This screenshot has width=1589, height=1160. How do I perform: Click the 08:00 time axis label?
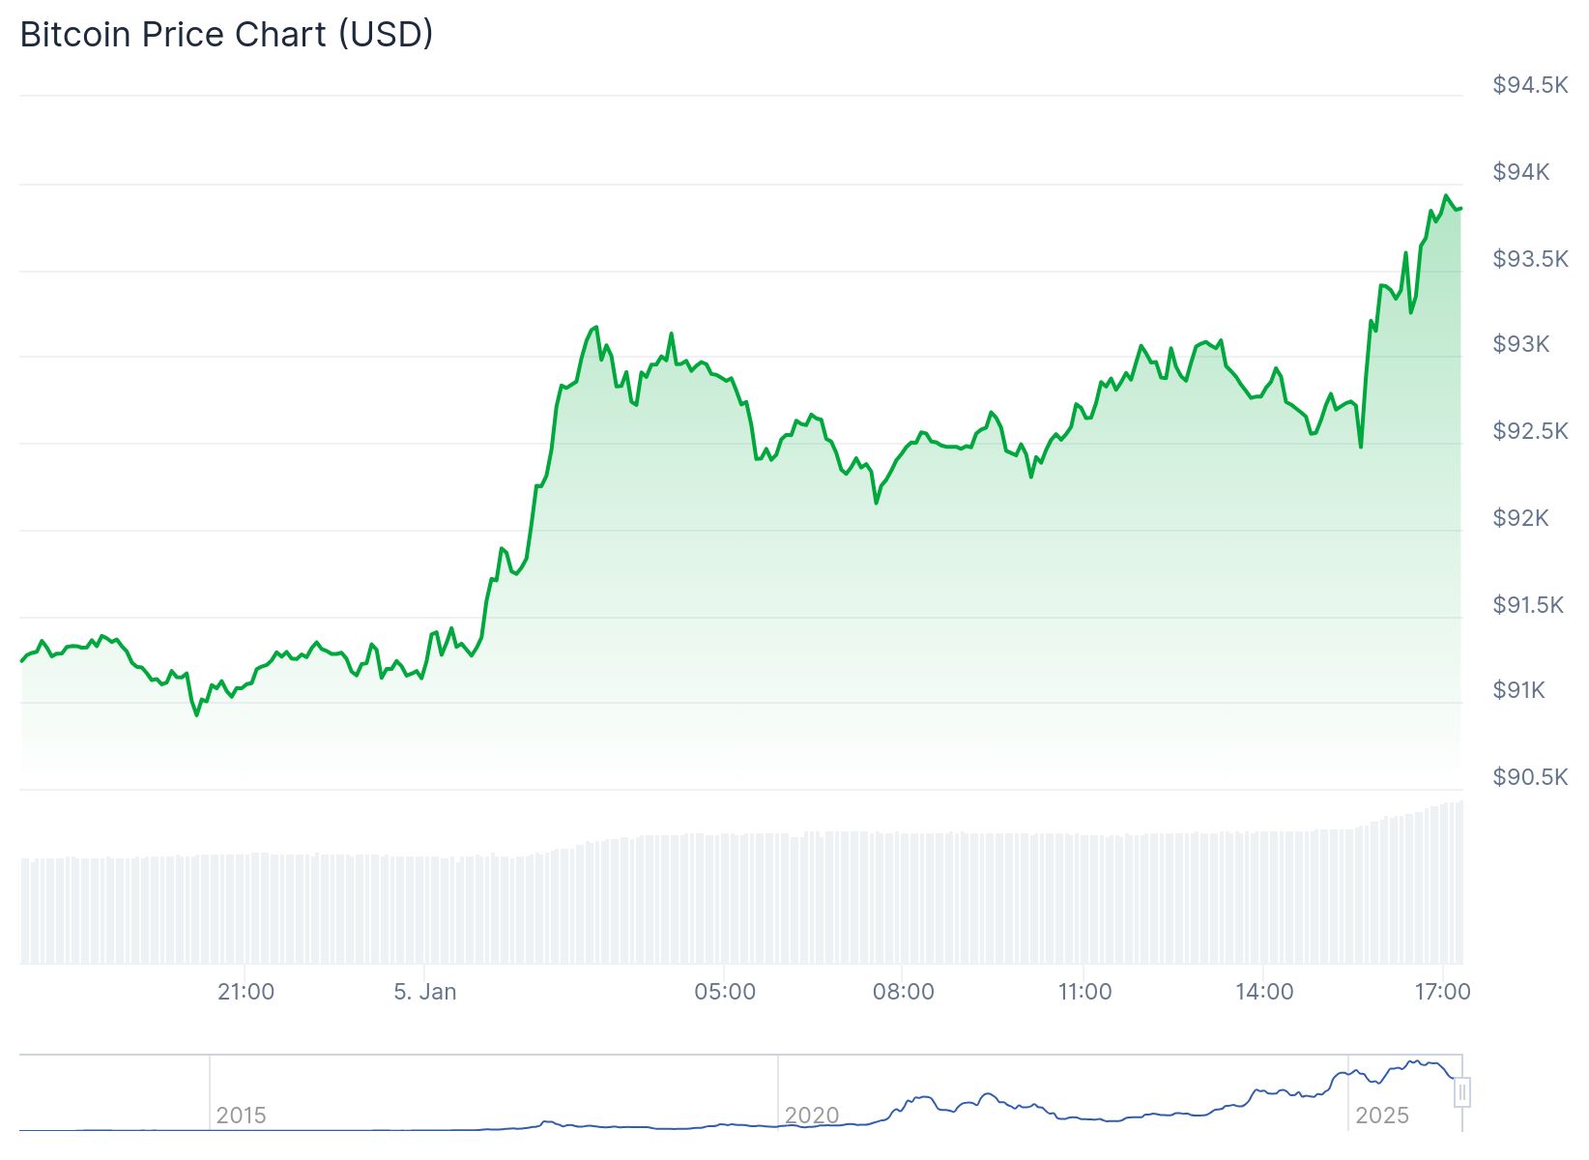tap(904, 992)
